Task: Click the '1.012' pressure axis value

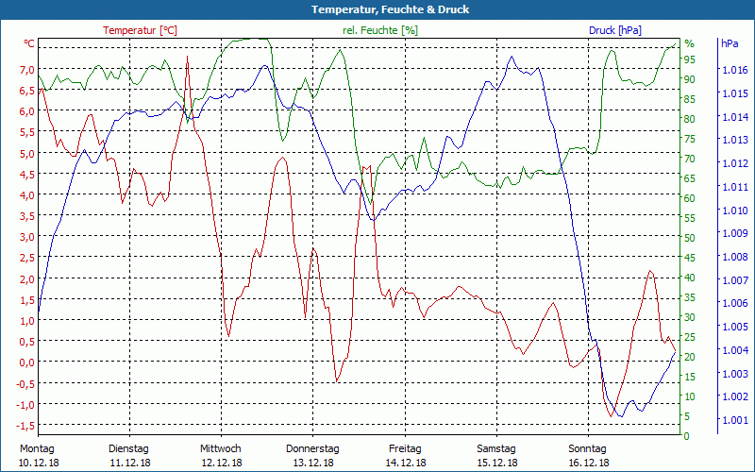Action: coord(735,163)
